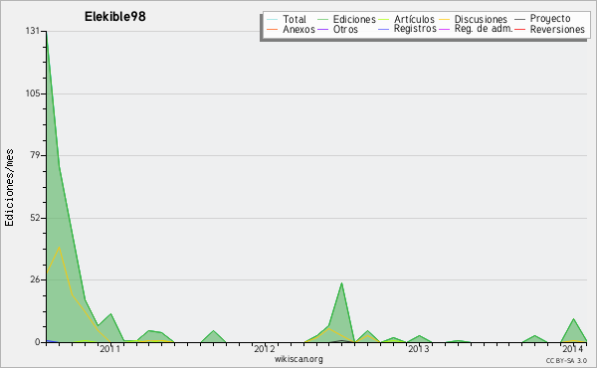Screen dimensions: 597x368
Task: Click the Discusiones yellow line swatch
Action: pyautogui.click(x=445, y=20)
